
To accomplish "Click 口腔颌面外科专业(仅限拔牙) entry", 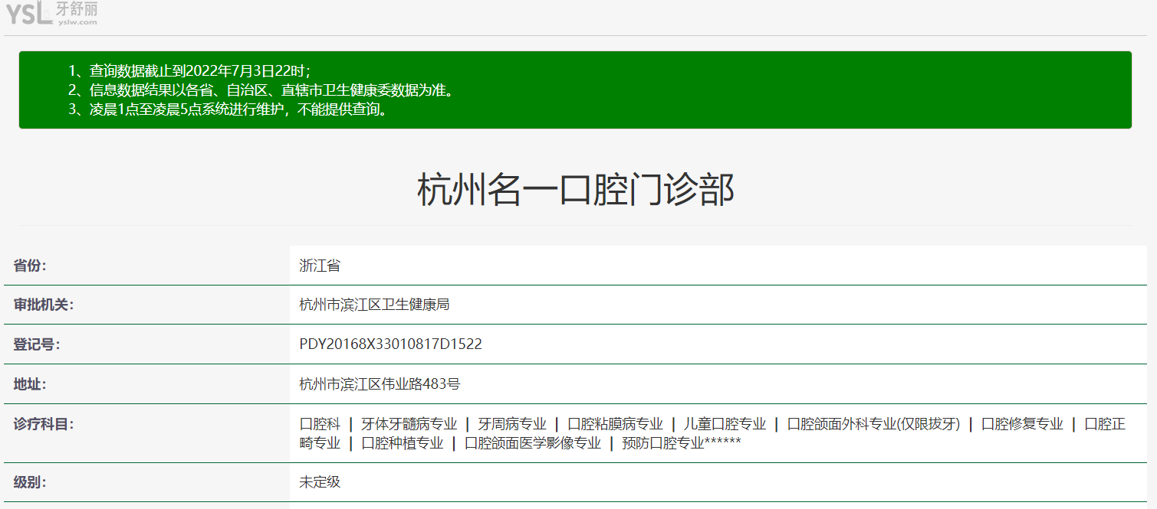I will coord(873,424).
